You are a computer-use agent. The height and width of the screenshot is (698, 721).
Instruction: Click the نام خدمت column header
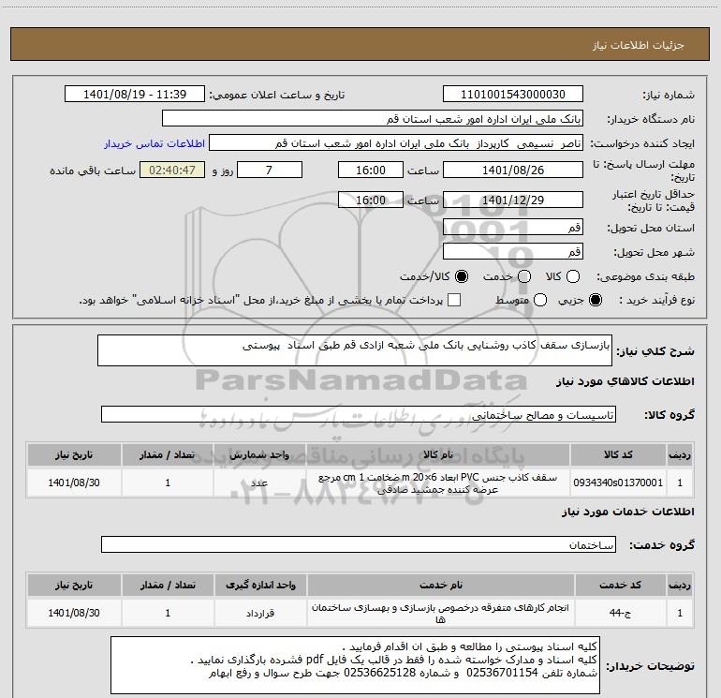440,586
